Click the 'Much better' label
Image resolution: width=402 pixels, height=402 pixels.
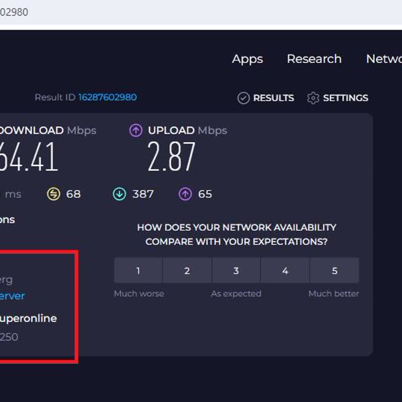pos(333,294)
